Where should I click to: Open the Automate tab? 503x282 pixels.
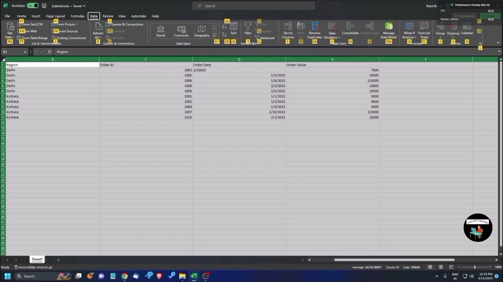point(138,16)
